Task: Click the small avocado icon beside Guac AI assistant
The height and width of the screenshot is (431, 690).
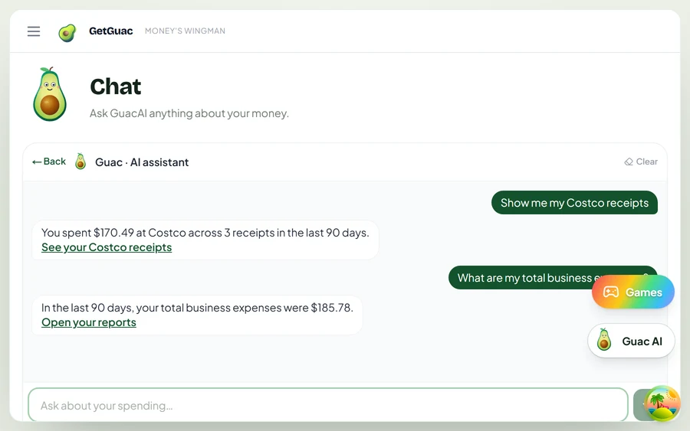Action: coord(80,162)
